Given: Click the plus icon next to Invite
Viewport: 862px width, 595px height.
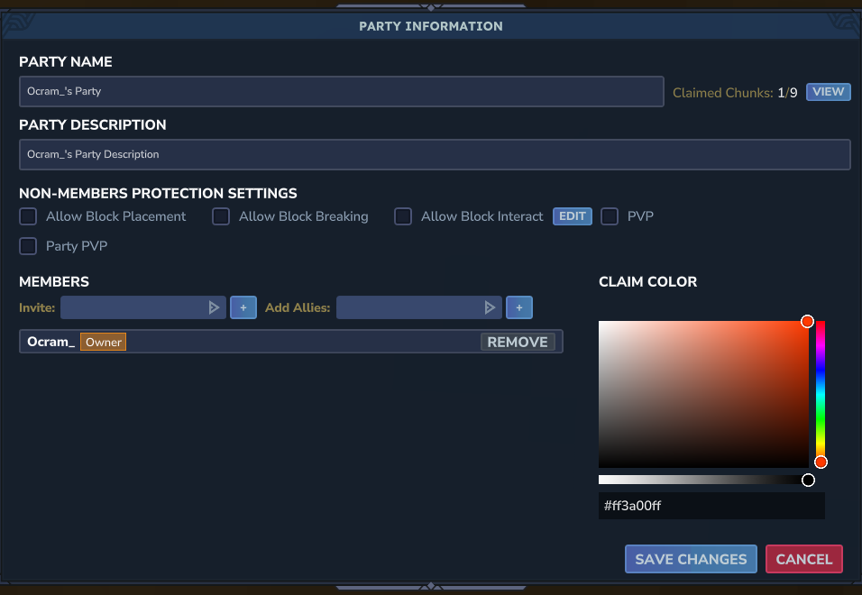Looking at the screenshot, I should [x=243, y=307].
